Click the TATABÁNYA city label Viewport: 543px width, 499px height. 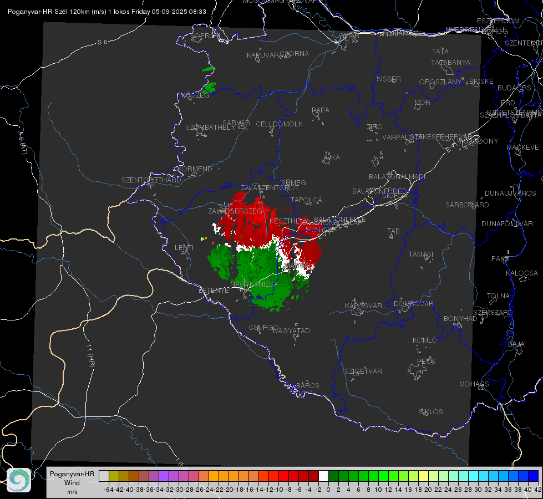point(450,62)
